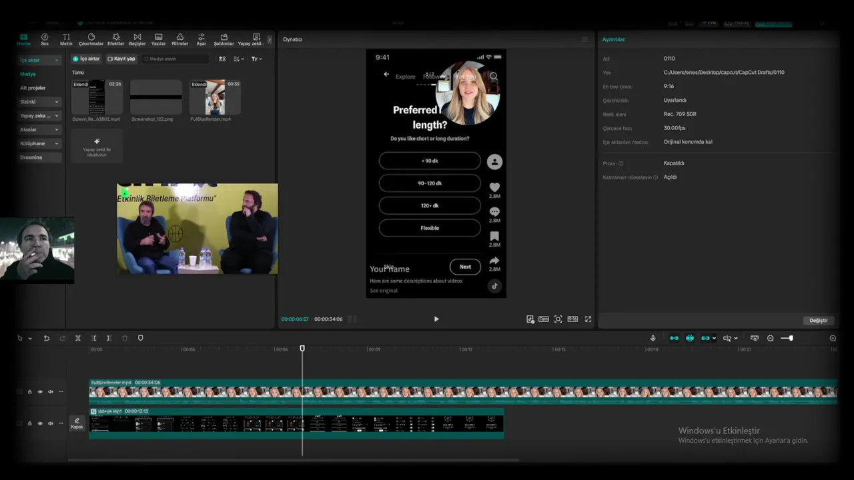Click the player quality check icon
Image resolution: width=854 pixels, height=480 pixels.
click(530, 319)
